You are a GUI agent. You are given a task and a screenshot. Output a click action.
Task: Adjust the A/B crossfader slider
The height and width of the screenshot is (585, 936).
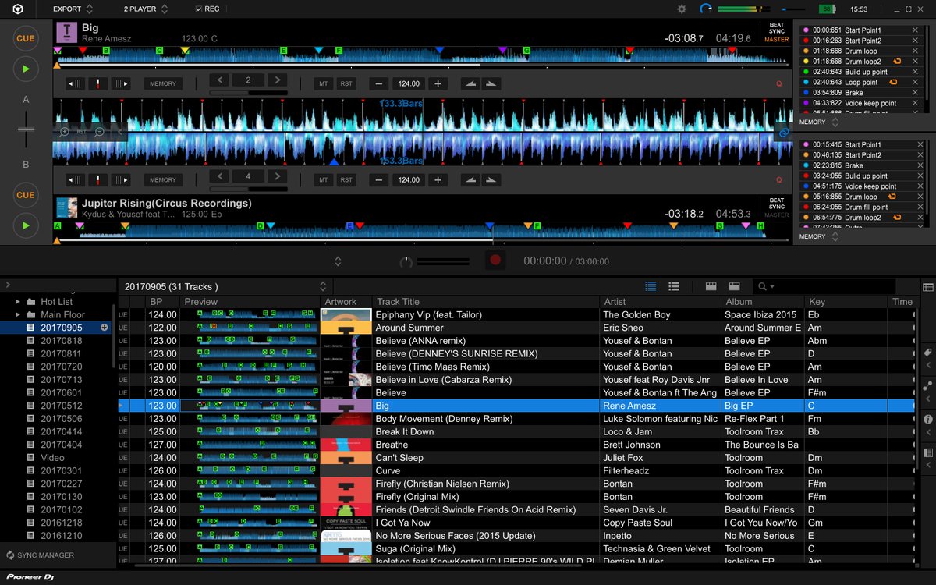pos(27,130)
